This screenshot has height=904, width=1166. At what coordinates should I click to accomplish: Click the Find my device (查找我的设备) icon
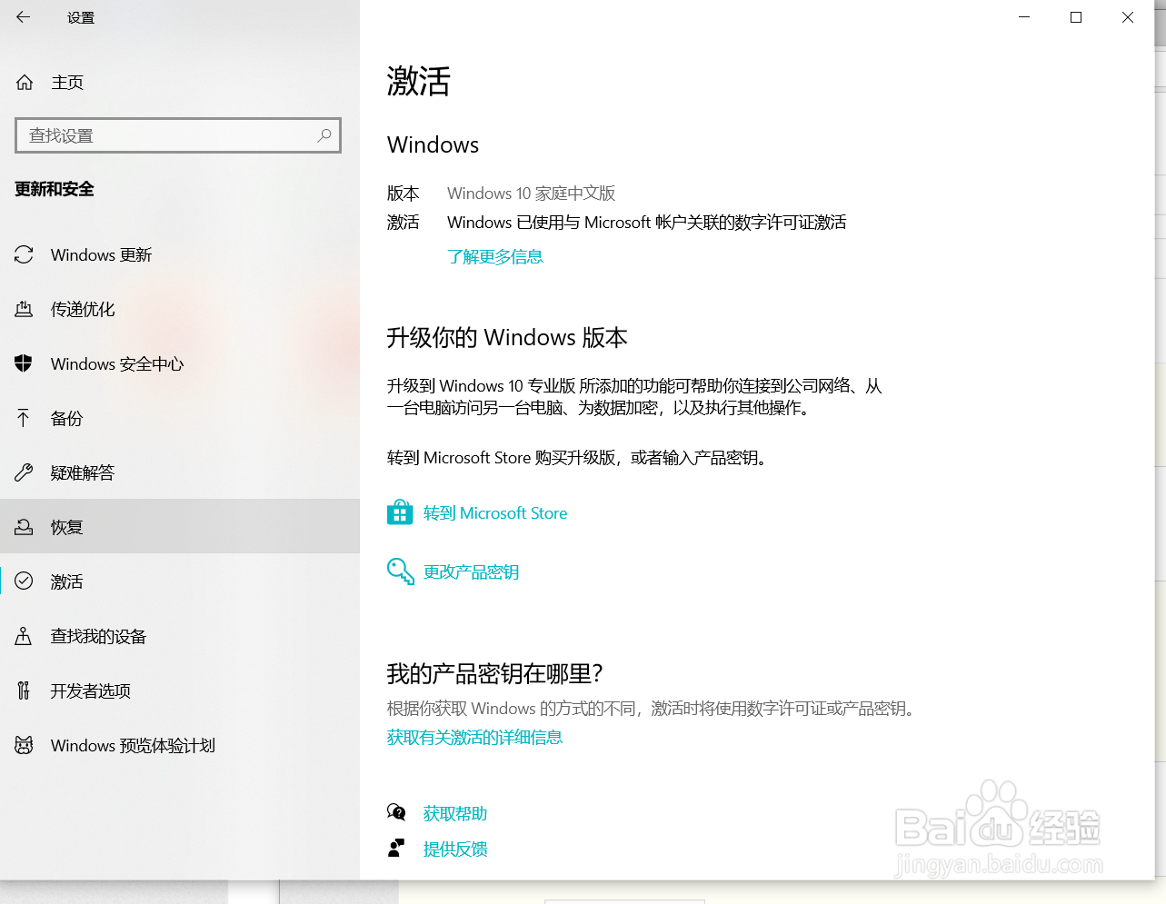point(24,636)
